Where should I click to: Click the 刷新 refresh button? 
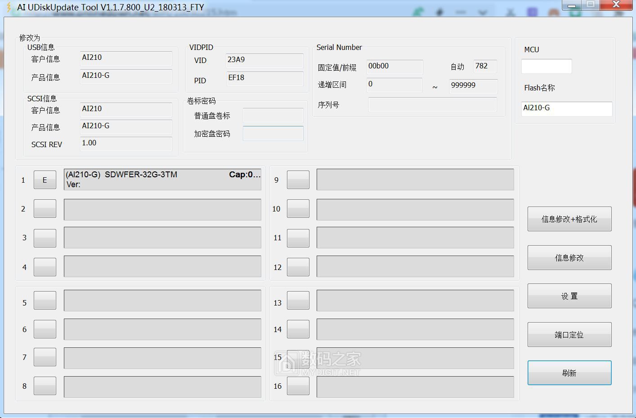(569, 373)
